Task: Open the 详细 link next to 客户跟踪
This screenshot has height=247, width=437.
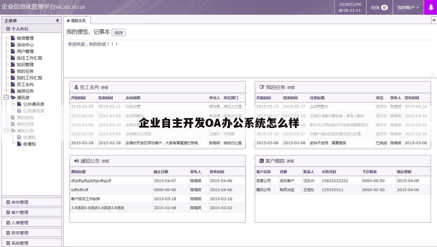Action: pos(290,161)
